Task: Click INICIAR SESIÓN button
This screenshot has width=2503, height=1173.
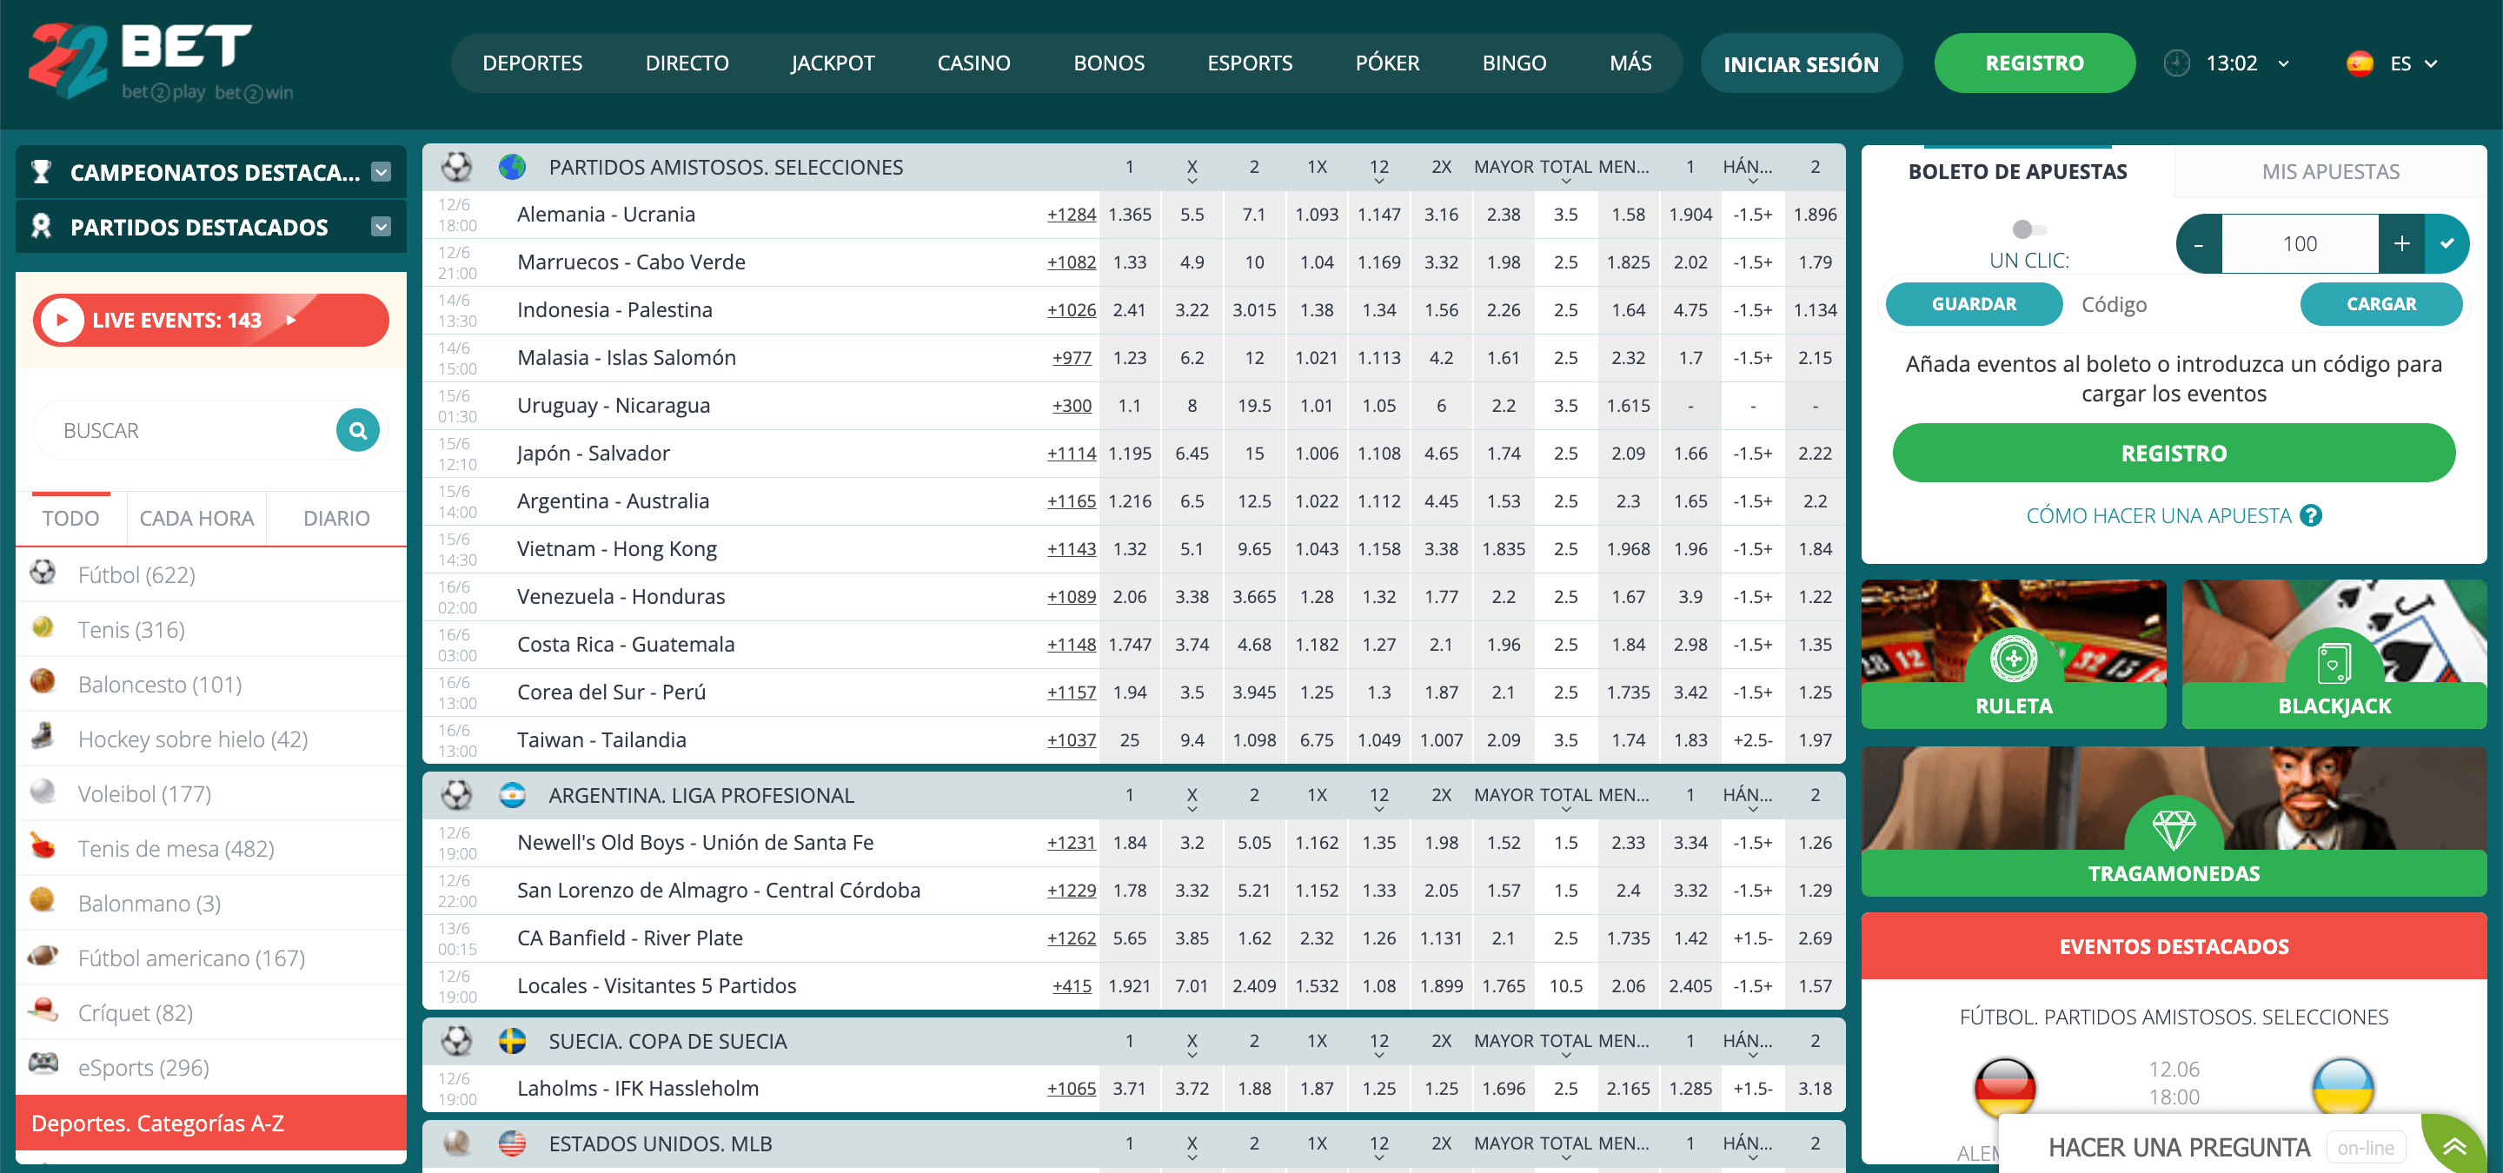Action: click(x=1801, y=64)
